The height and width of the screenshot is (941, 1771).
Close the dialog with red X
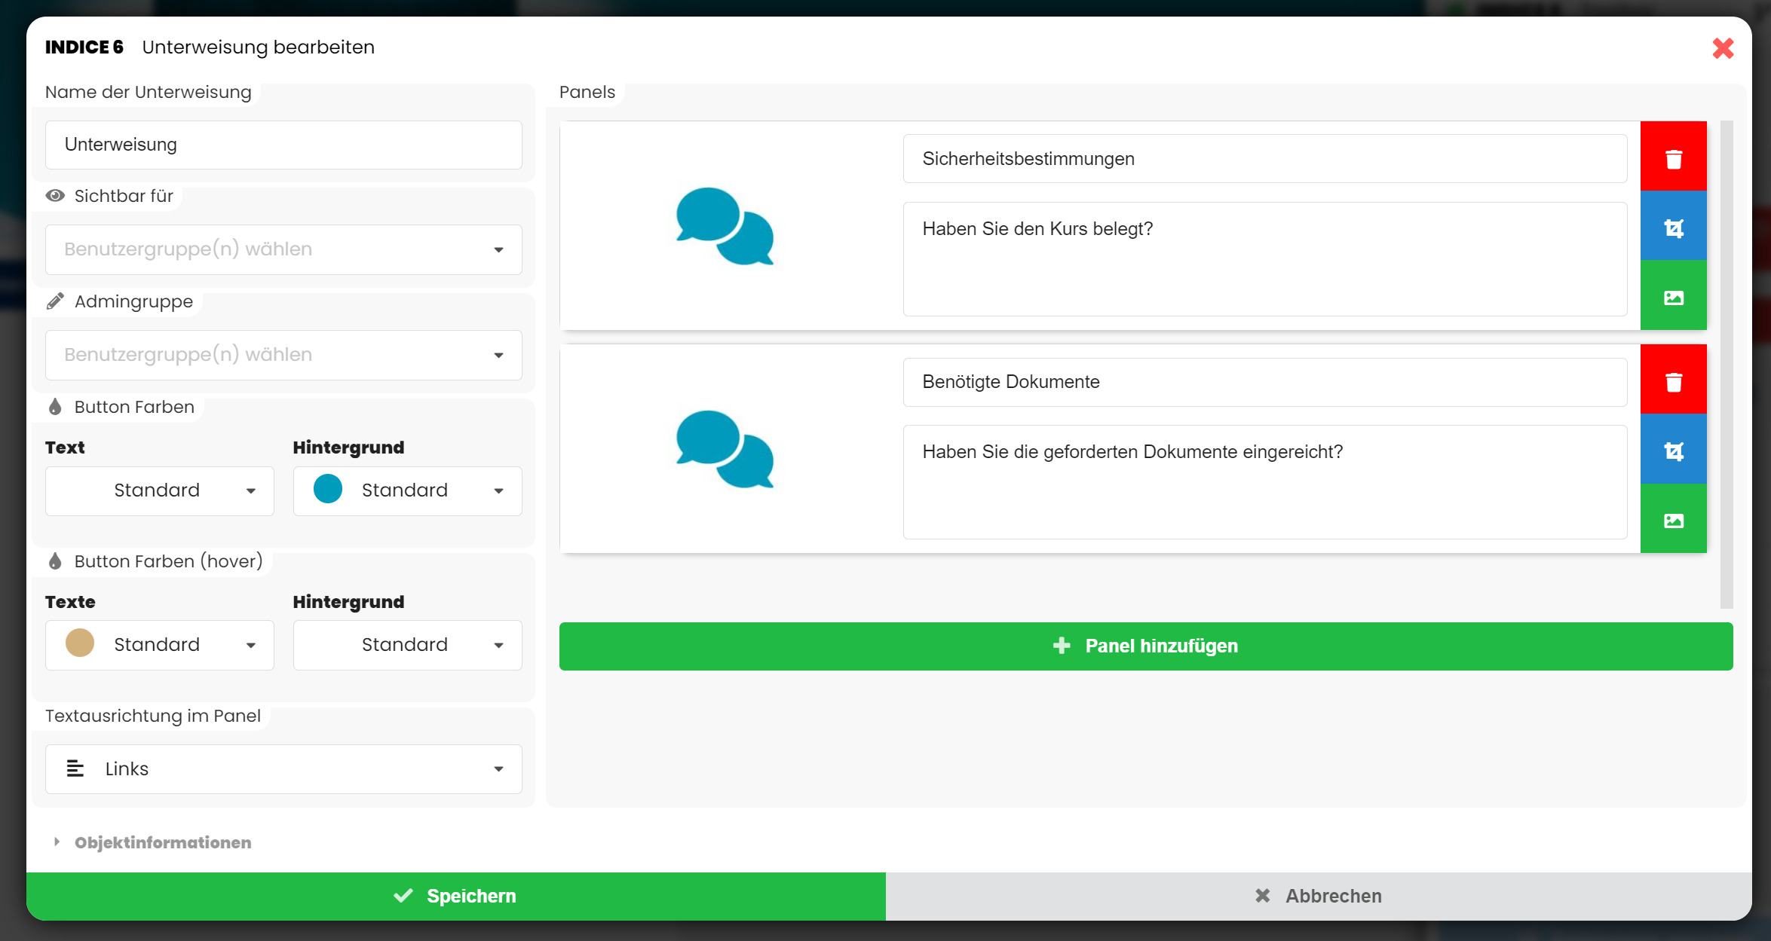pyautogui.click(x=1723, y=48)
